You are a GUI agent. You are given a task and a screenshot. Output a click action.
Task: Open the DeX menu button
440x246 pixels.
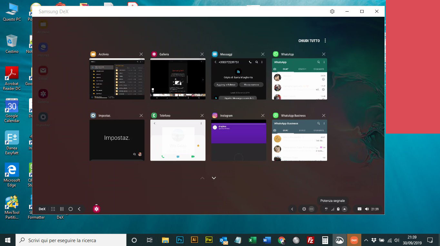pos(42,209)
